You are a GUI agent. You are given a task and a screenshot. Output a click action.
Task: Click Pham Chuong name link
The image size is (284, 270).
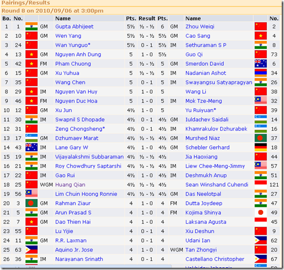coord(73,64)
